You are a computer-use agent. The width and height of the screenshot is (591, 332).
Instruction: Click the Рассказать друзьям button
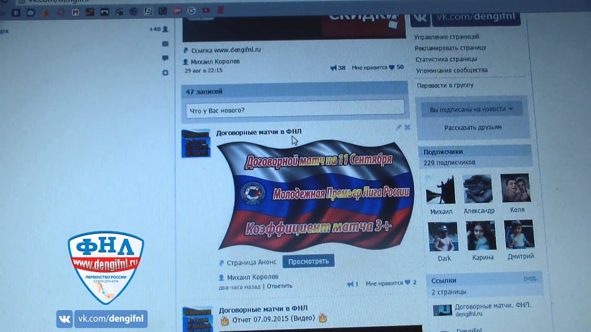[x=473, y=127]
